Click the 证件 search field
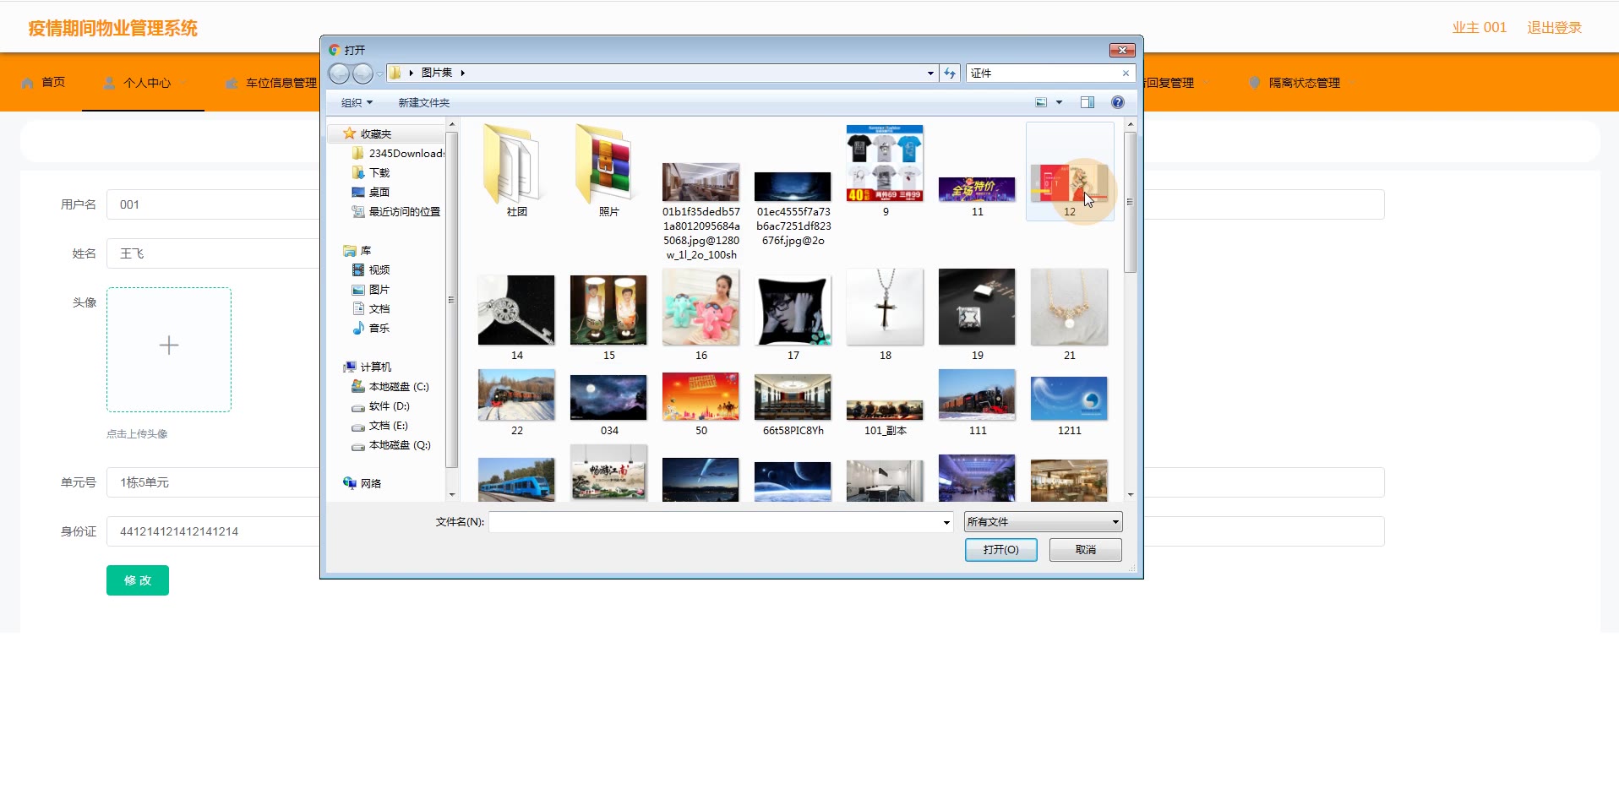This screenshot has width=1619, height=789. point(1043,73)
